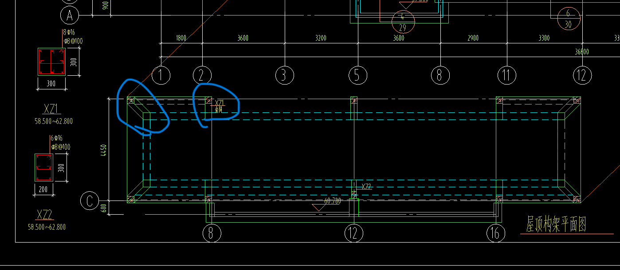Image resolution: width=620 pixels, height=270 pixels.
Task: Select the triangle elevation marker beside 60.700
Action: (318, 208)
